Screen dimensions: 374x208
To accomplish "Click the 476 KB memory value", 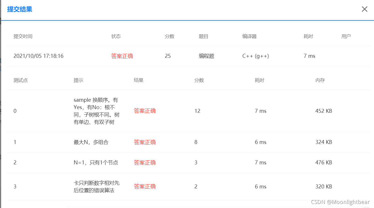I will pyautogui.click(x=324, y=163).
